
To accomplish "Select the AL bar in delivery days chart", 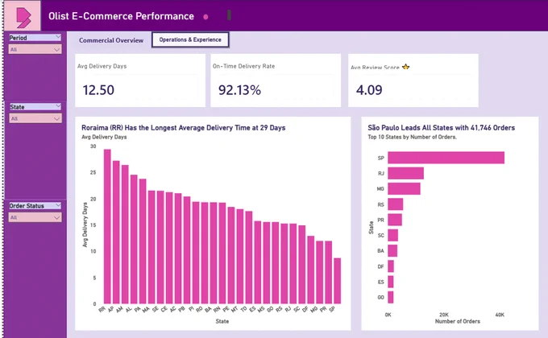I will point(134,239).
